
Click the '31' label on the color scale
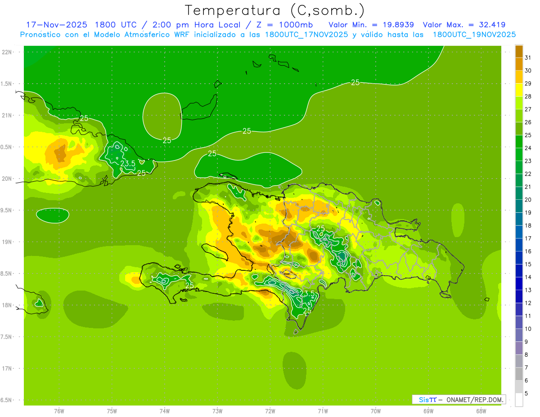[528, 58]
